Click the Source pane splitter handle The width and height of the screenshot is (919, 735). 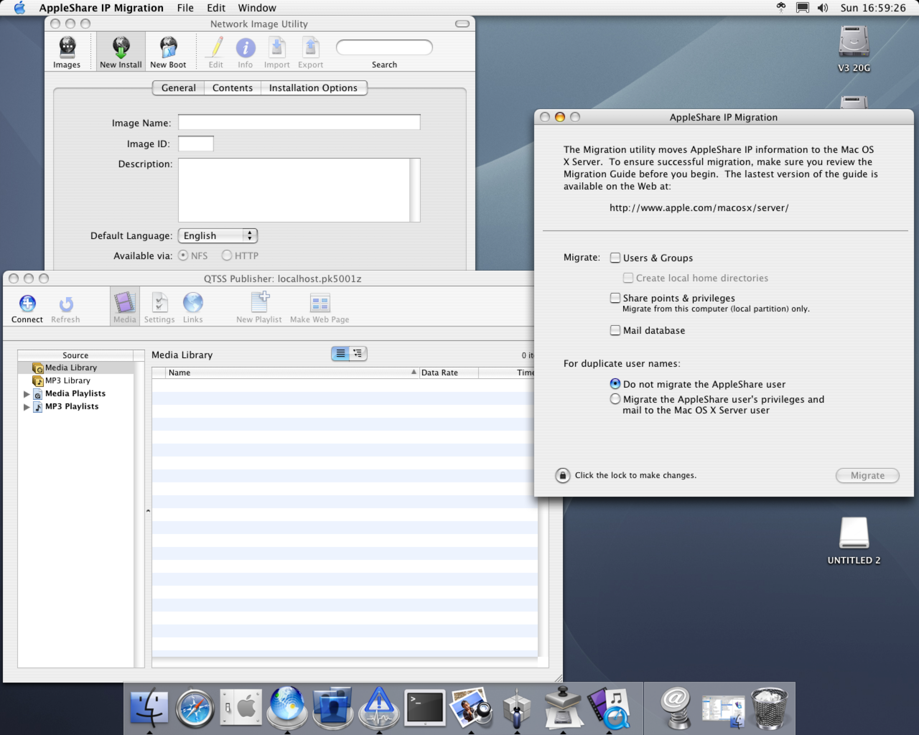pos(148,510)
